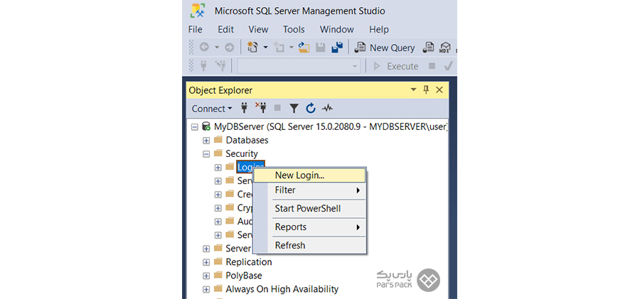
Task: Click Disconnect icon with red X
Action: (261, 108)
